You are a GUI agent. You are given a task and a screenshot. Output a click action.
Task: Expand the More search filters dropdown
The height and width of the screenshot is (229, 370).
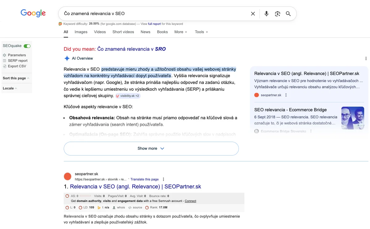[x=180, y=32]
